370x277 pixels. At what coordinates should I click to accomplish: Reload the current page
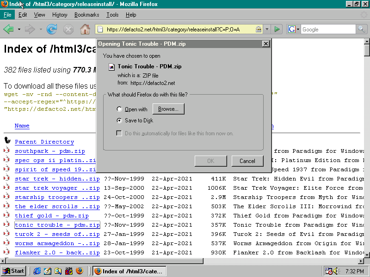coord(52,30)
